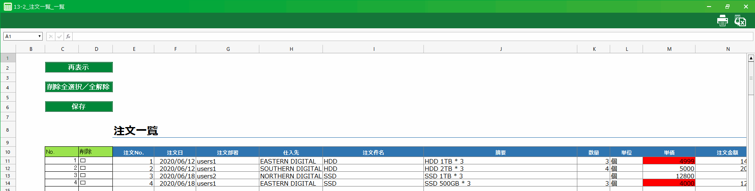Enable the delete checkbox for order No. 4
The image size is (755, 191).
click(83, 183)
